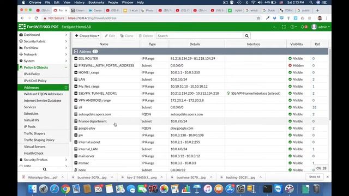Open the admin user dropdown

click(321, 27)
